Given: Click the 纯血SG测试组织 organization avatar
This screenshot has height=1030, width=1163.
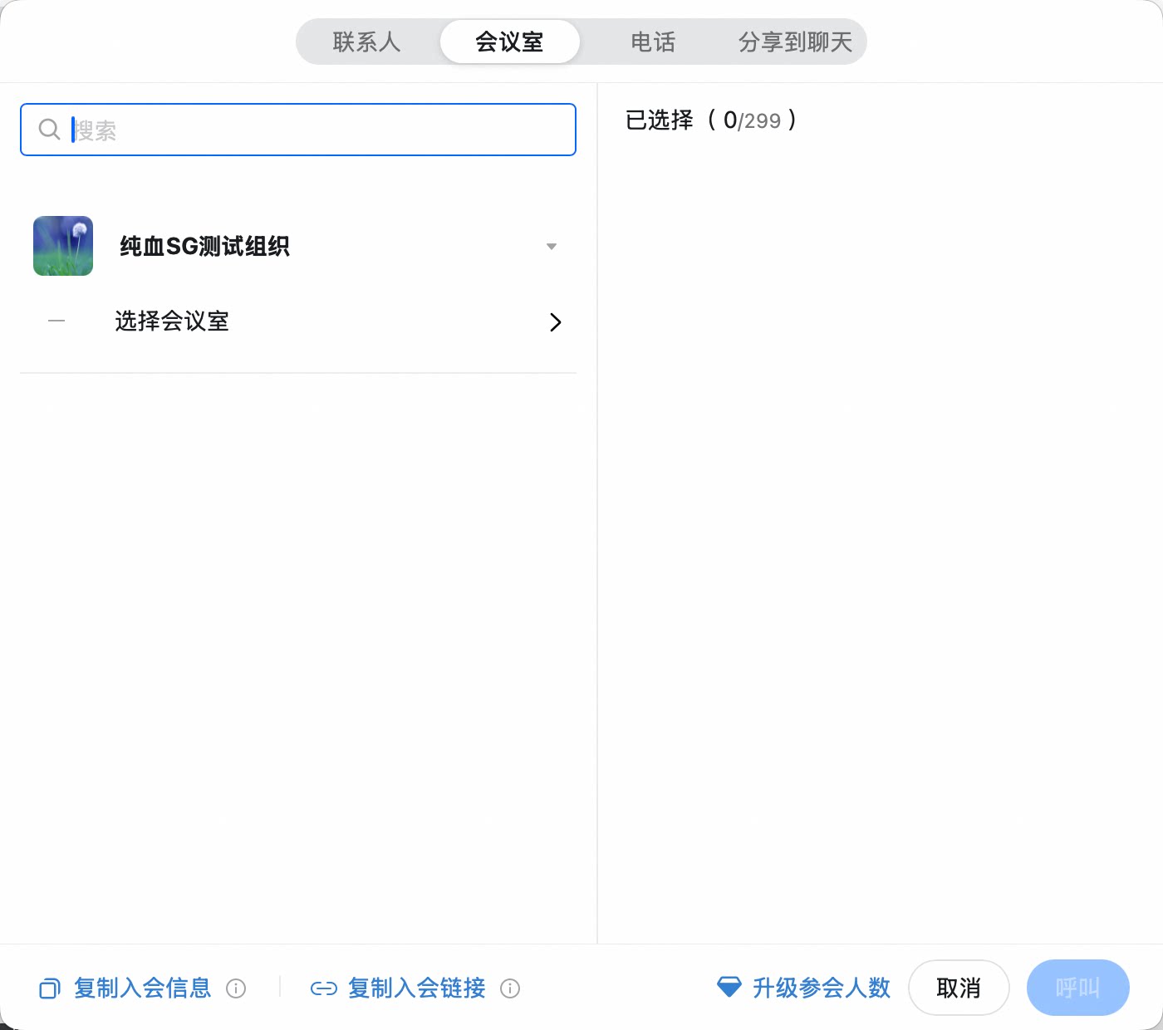Looking at the screenshot, I should point(63,246).
